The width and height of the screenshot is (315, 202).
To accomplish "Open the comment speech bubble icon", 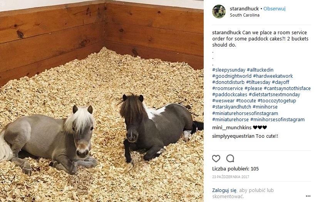I will tap(230, 159).
